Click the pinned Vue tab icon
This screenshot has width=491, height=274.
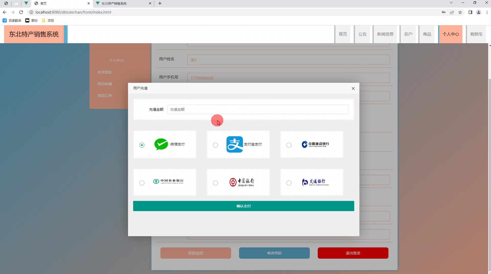coord(26,3)
